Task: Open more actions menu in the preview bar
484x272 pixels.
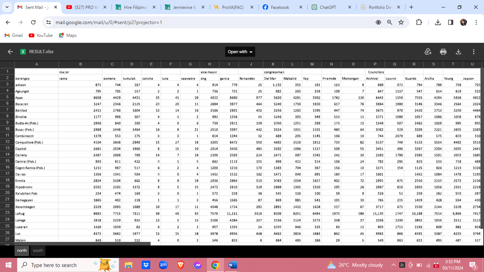Action: point(474,52)
